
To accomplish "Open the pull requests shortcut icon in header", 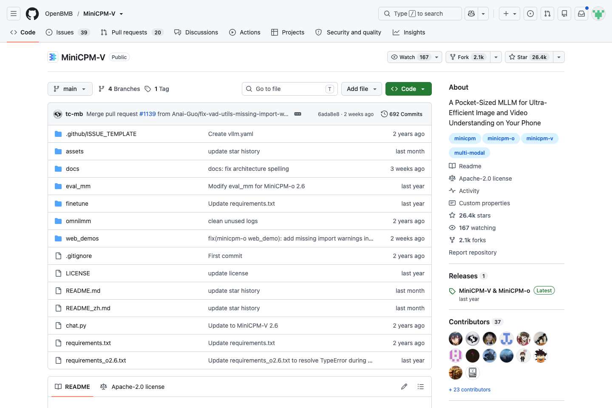I will click(547, 14).
